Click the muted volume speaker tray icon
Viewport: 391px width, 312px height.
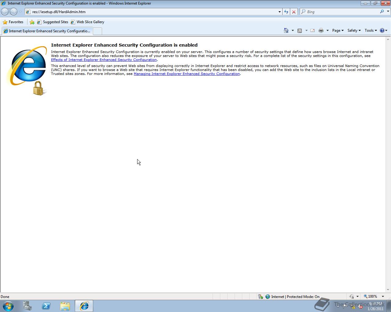tap(360, 307)
